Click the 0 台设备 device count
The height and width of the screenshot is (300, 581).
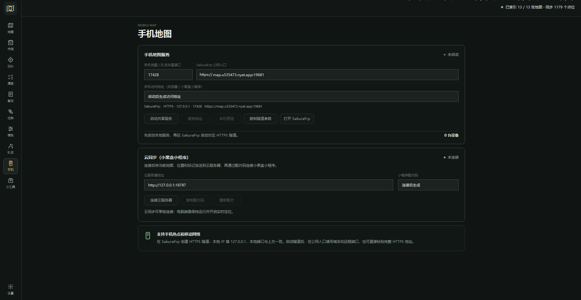coord(451,135)
